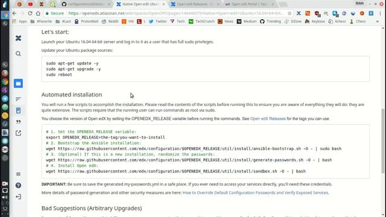Image resolution: width=386 pixels, height=217 pixels.
Task: Open the blue space icon in the sidebar
Action: [x=18, y=83]
